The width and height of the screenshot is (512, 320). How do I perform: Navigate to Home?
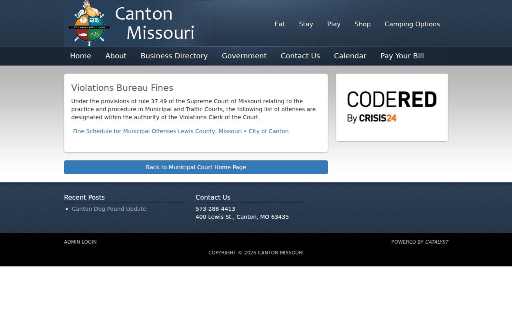coord(80,56)
